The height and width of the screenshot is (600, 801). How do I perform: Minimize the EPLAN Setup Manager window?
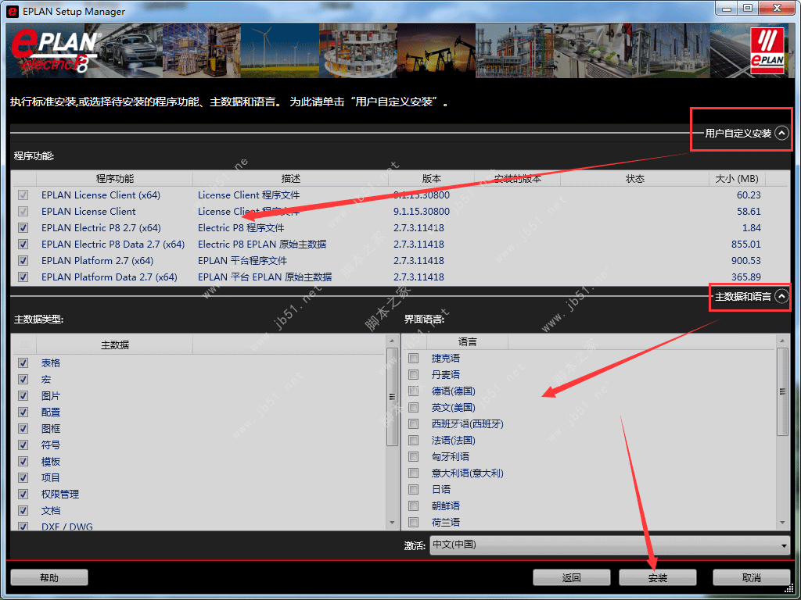coord(727,9)
